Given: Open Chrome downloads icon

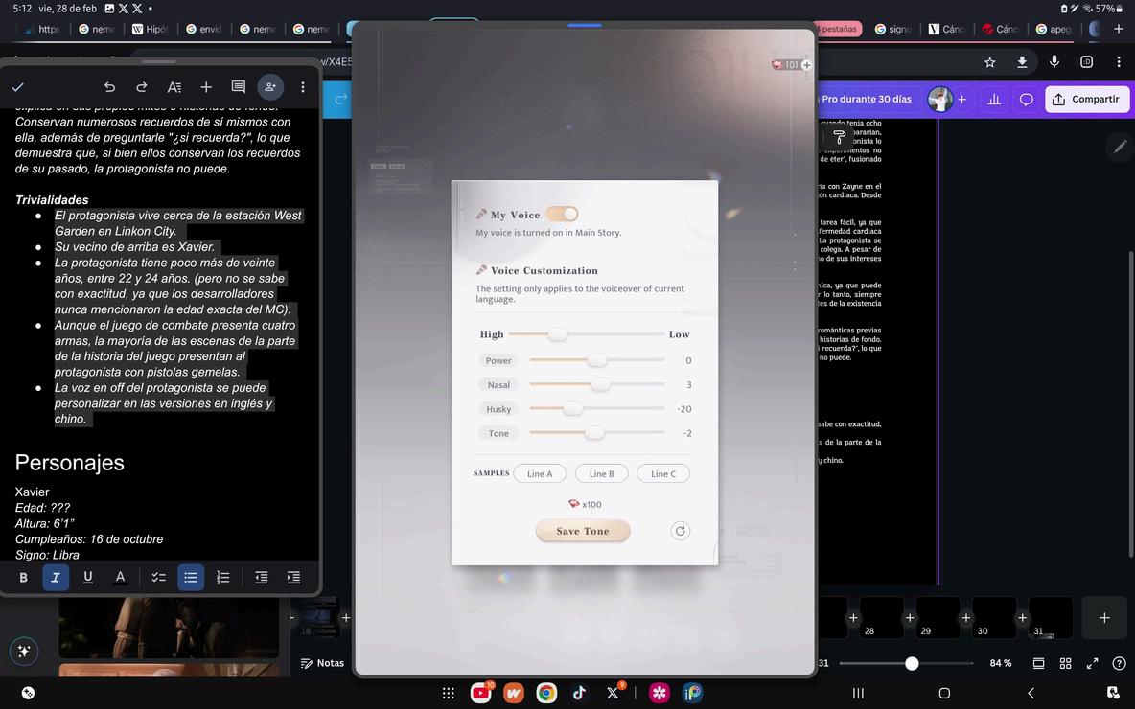Looking at the screenshot, I should tap(1022, 62).
